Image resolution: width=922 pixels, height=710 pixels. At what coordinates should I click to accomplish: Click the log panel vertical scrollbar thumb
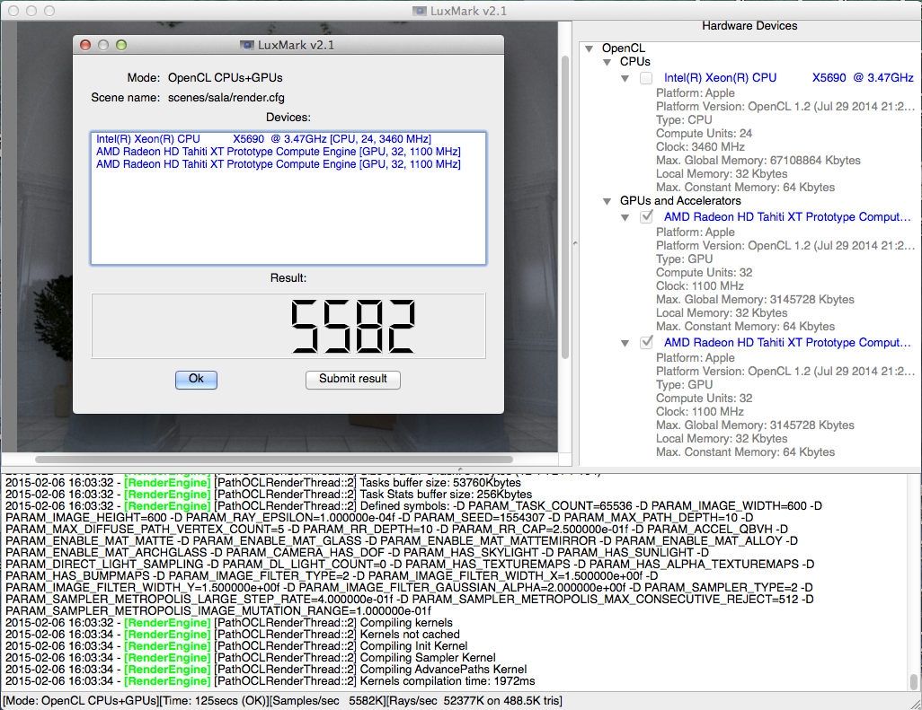(914, 682)
